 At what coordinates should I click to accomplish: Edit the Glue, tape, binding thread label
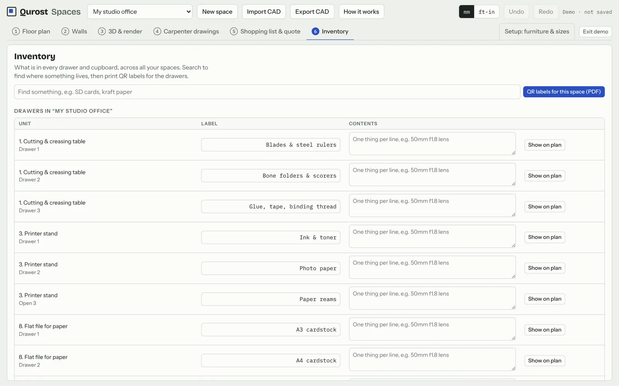point(271,207)
